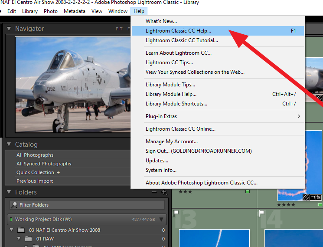Check for Updates... in Help menu

pos(218,161)
